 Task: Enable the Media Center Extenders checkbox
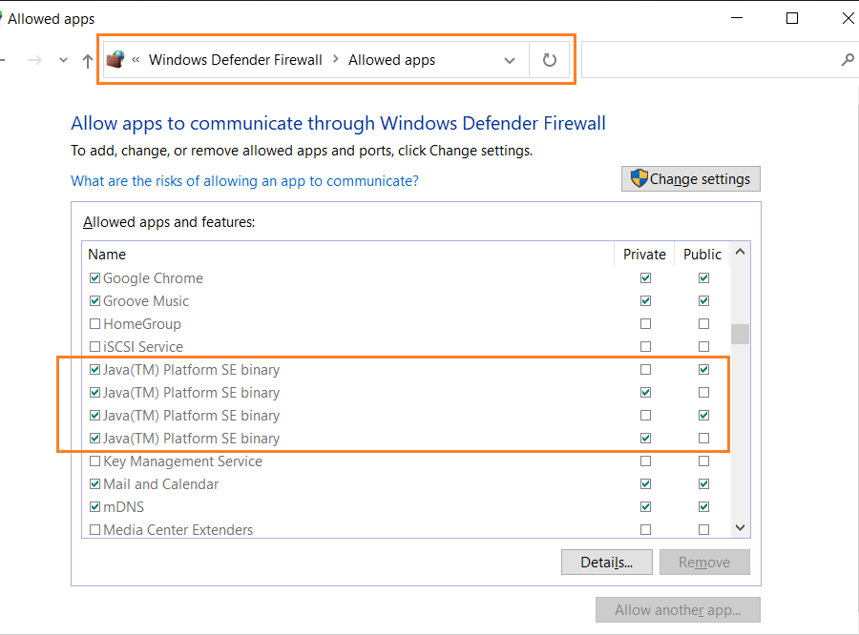94,530
